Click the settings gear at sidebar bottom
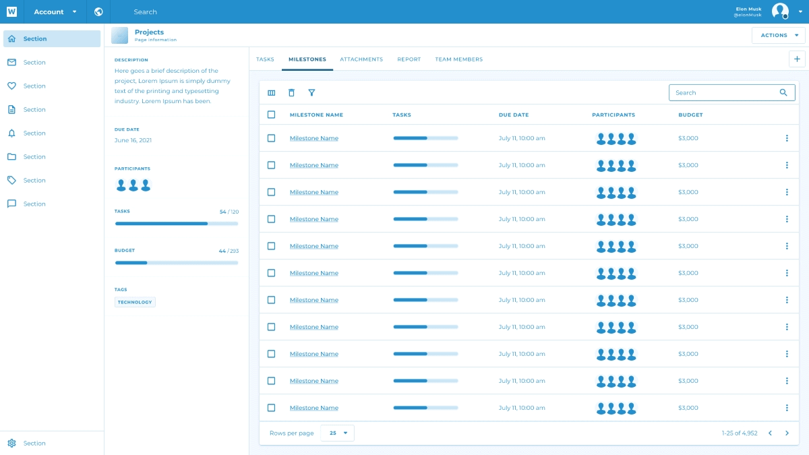The width and height of the screenshot is (809, 455). (11, 444)
